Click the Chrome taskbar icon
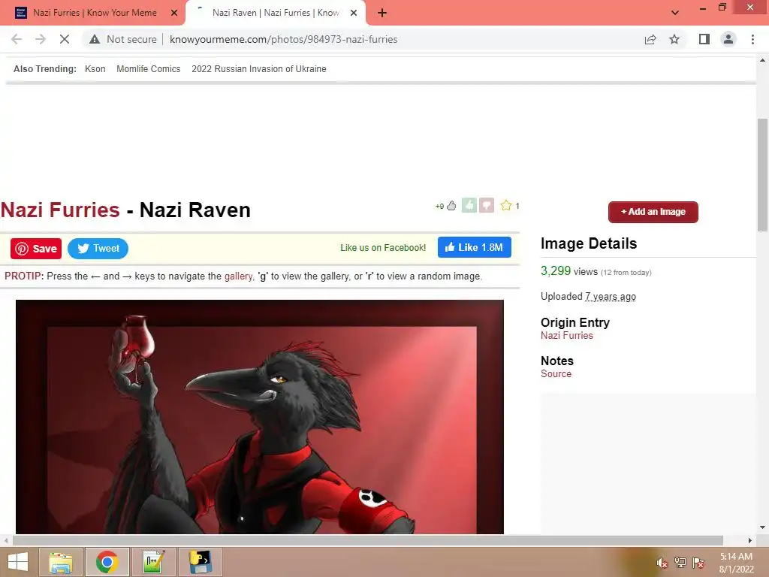 pos(107,562)
